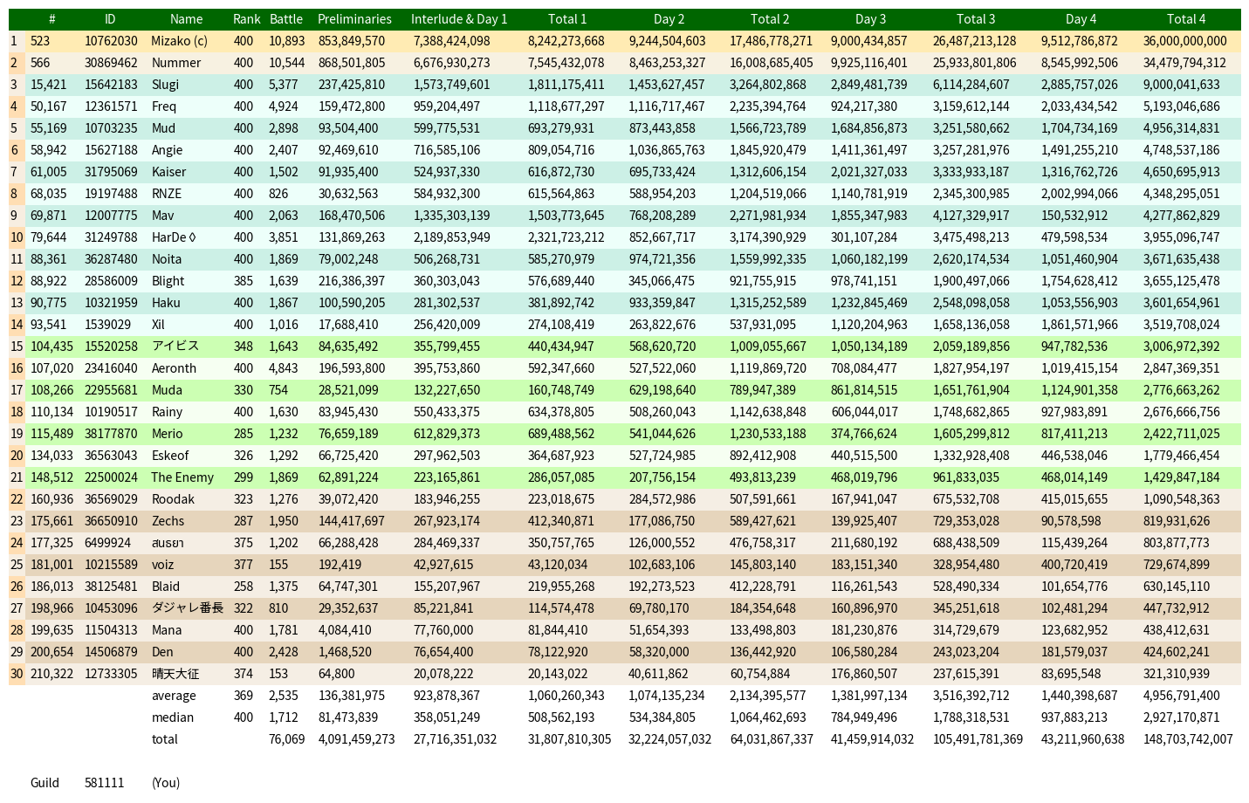Click the name cell 'Angie'
This screenshot has width=1249, height=803.
tap(167, 150)
